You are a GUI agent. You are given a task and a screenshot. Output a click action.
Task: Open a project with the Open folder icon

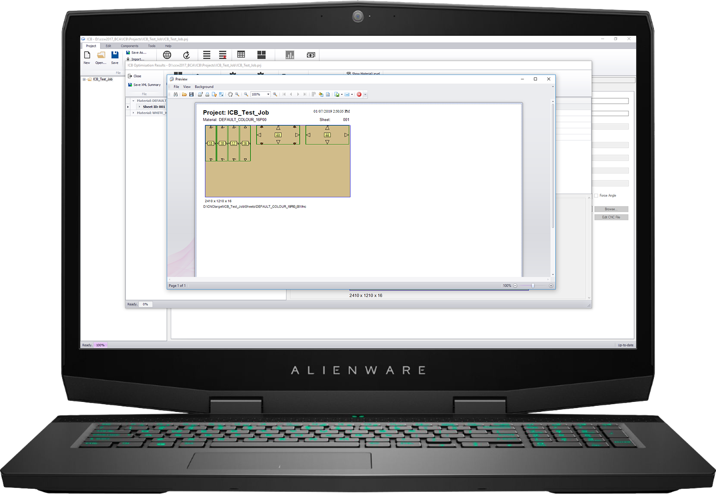101,55
